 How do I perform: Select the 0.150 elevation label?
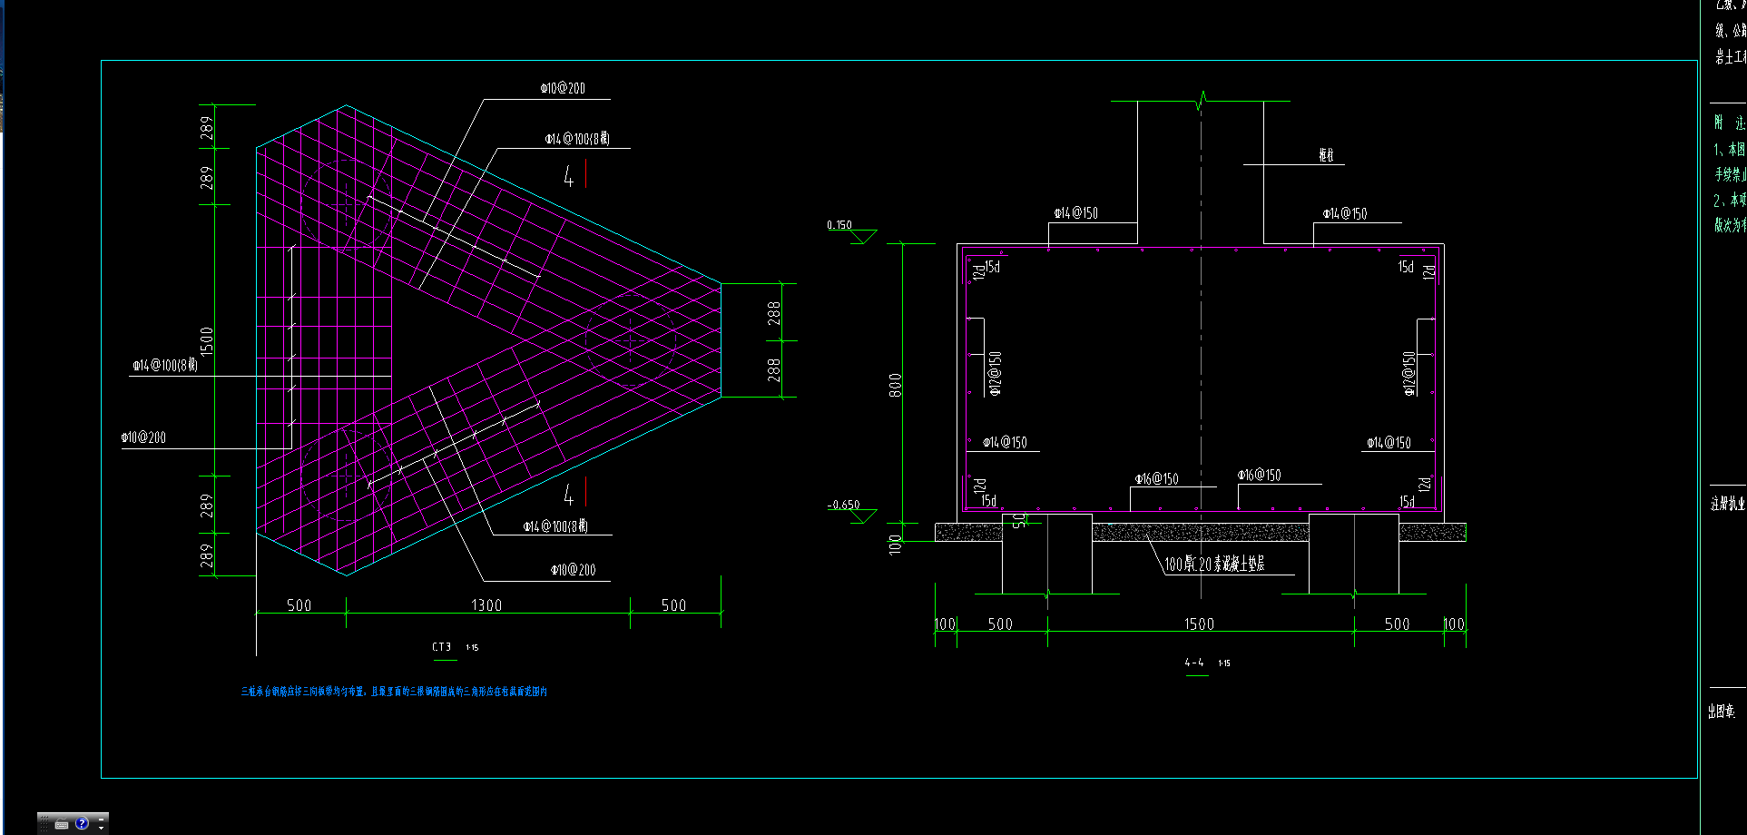839,225
